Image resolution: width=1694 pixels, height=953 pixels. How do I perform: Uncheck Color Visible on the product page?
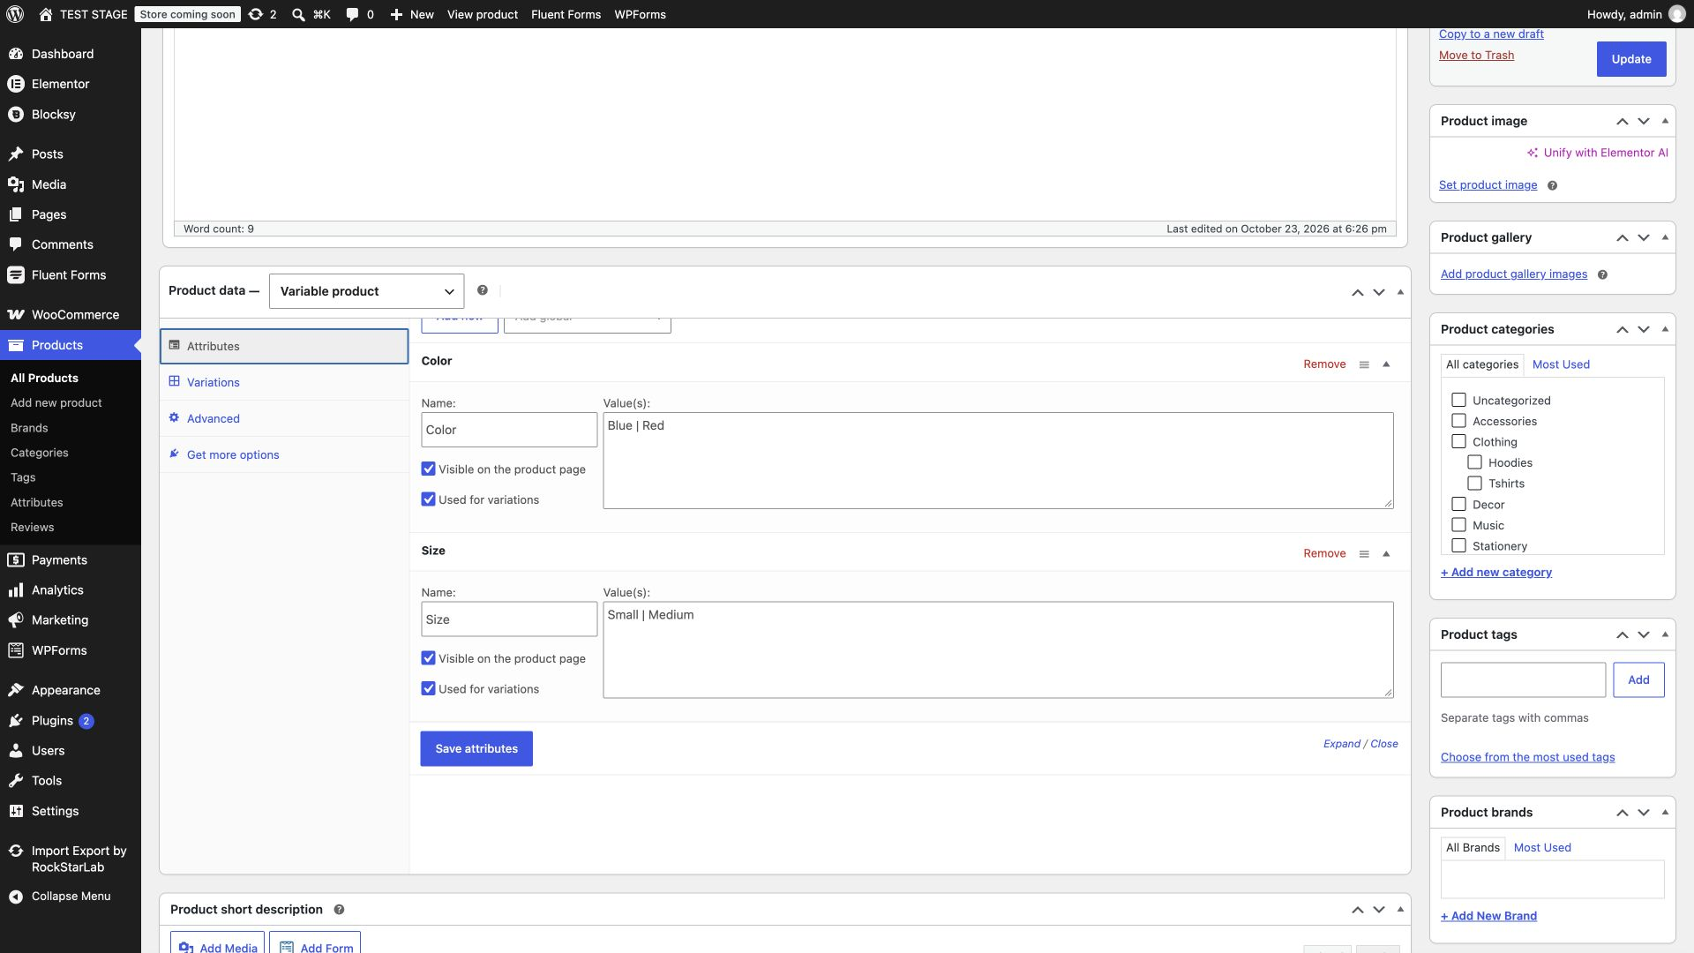coord(429,469)
